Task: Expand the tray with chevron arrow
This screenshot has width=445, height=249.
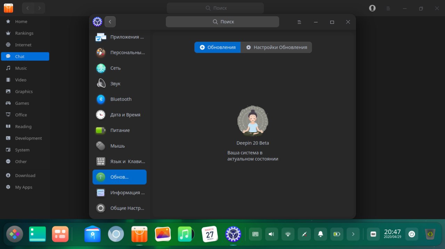Action: 353,234
